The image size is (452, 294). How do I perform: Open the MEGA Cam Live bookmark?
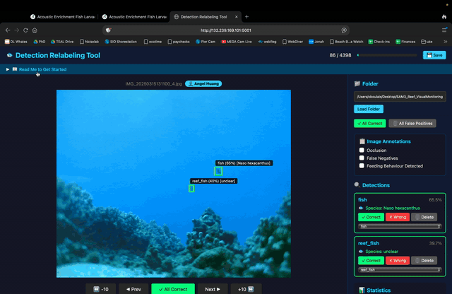[237, 42]
